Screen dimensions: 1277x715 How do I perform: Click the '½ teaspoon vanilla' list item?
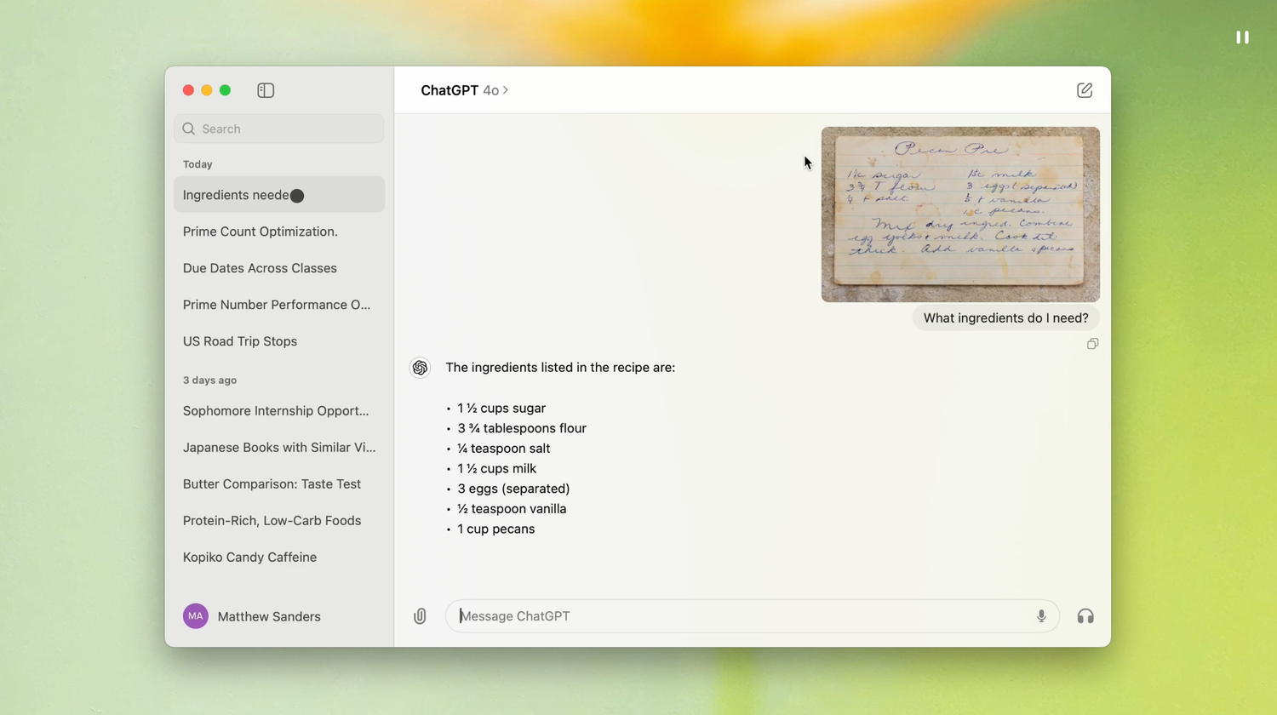[x=512, y=509]
